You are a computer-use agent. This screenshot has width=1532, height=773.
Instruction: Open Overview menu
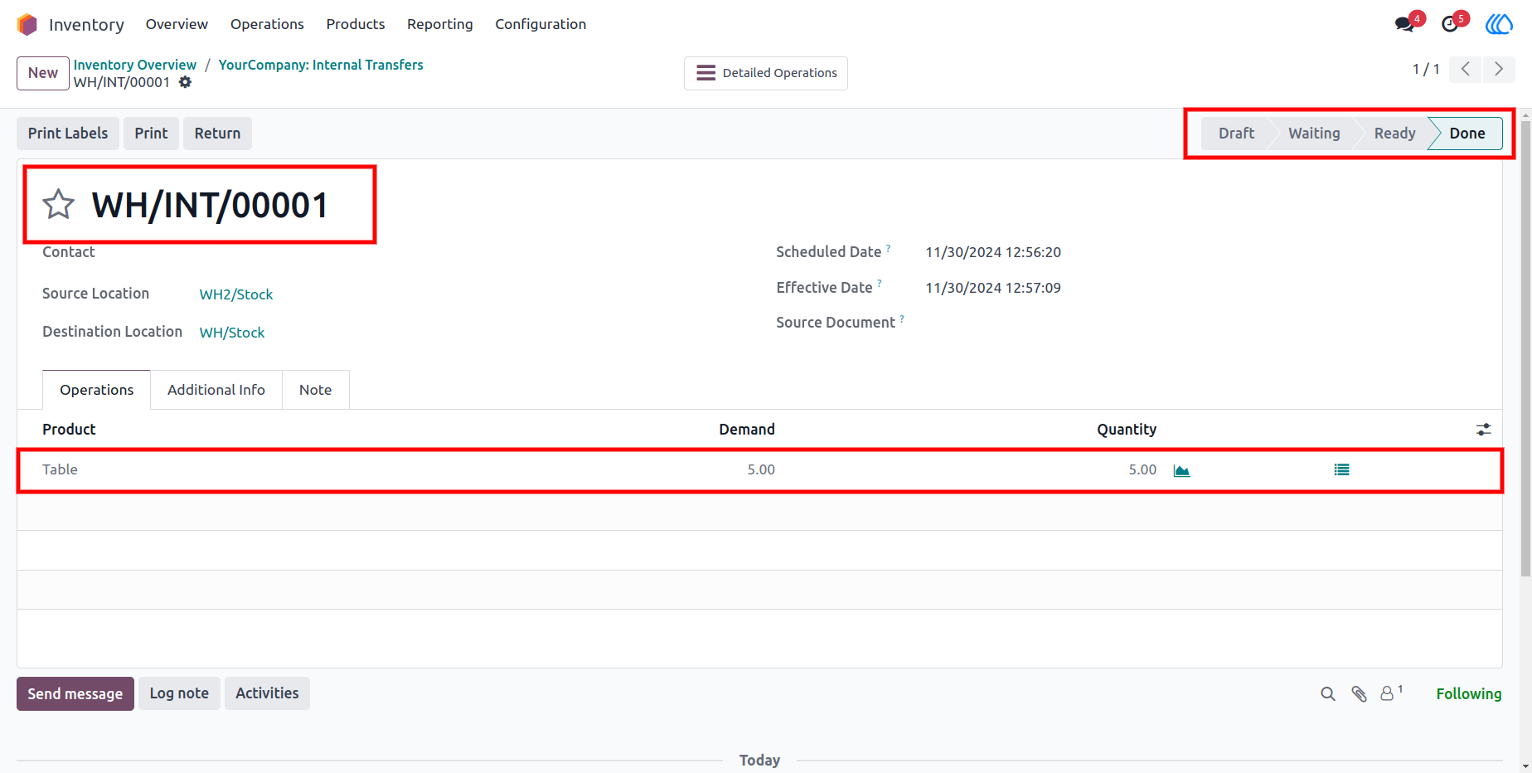pyautogui.click(x=177, y=24)
